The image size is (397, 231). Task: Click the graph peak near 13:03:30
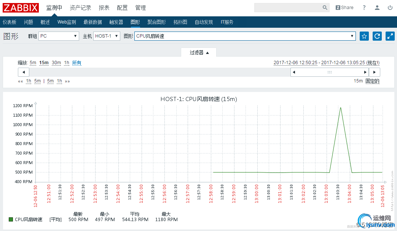pyautogui.click(x=341, y=108)
